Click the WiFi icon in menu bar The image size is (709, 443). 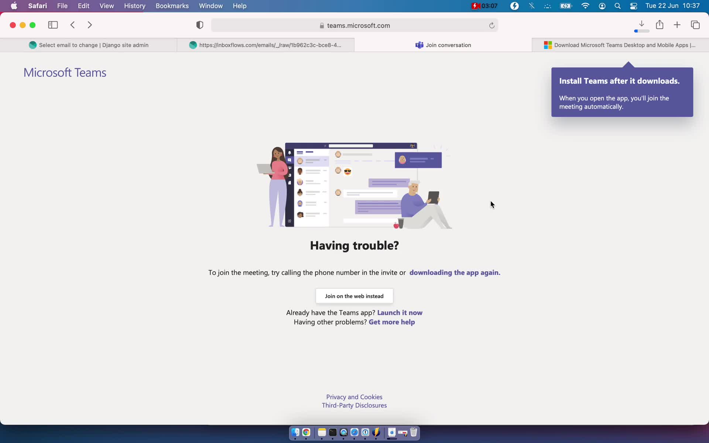585,6
